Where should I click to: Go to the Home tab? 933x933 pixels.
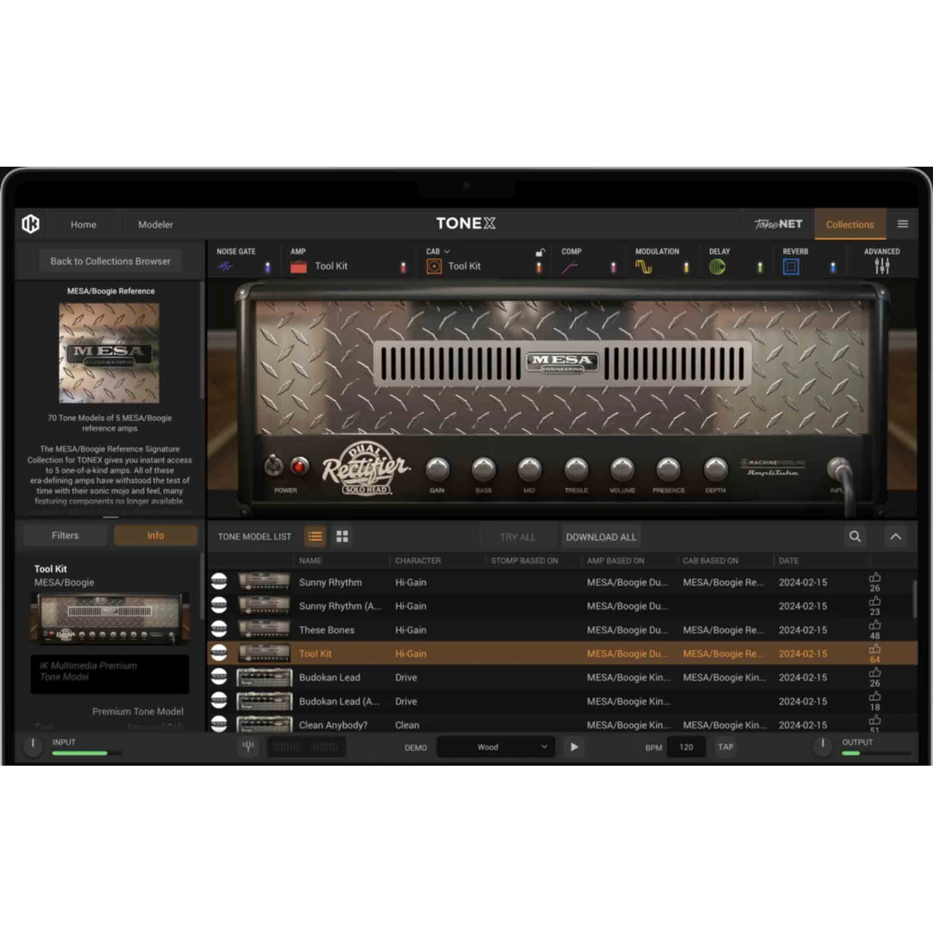point(83,225)
